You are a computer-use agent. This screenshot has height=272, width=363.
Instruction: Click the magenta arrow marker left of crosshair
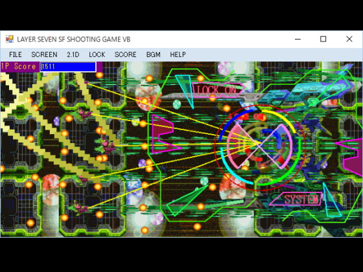(165, 135)
